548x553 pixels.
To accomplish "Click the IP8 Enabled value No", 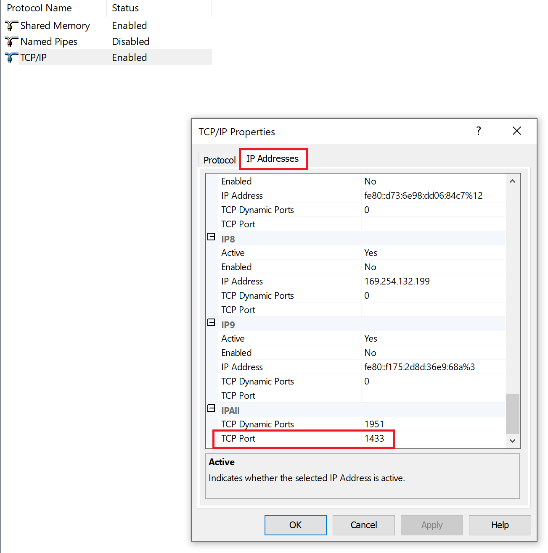I will tap(370, 267).
